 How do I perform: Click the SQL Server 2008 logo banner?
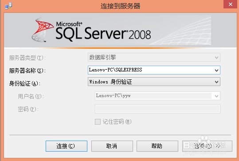click(121, 30)
